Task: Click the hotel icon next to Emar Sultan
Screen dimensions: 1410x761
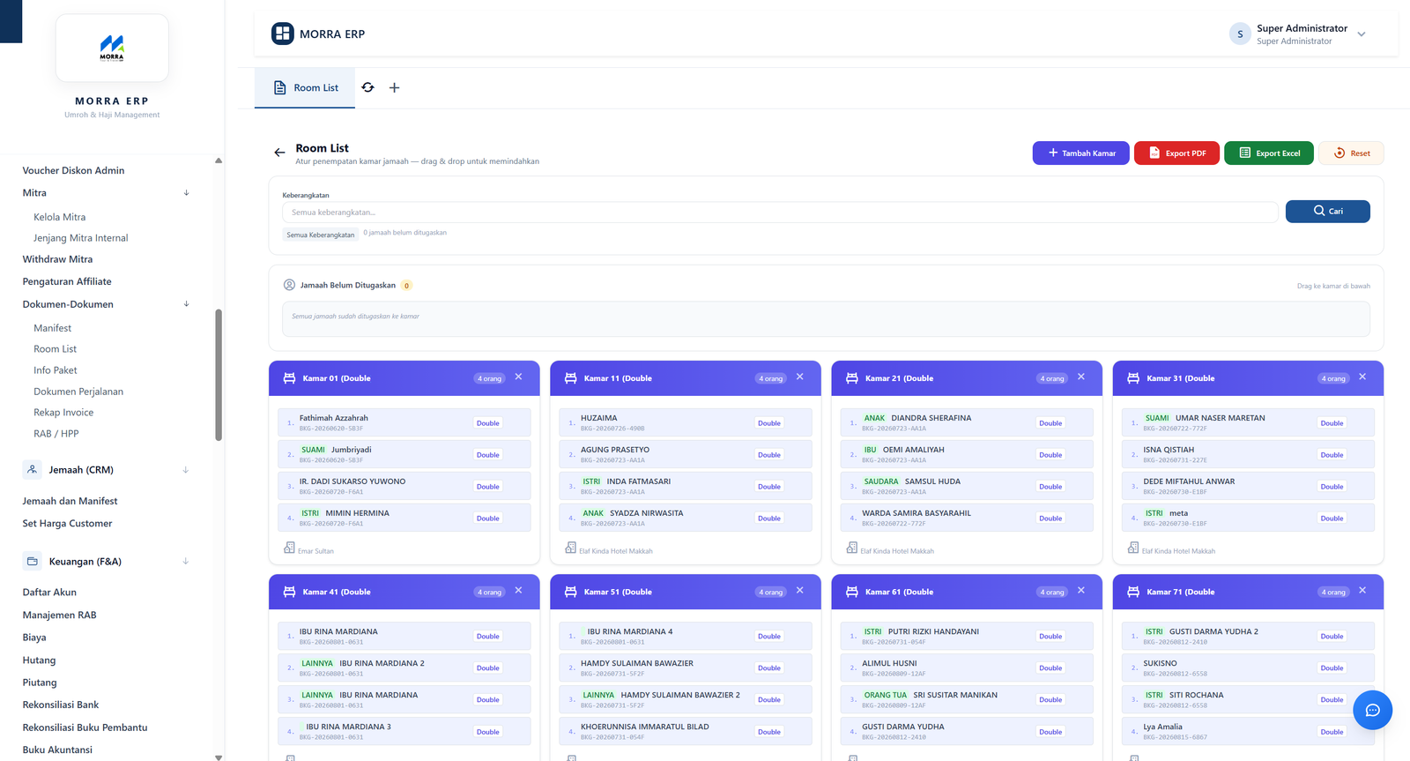Action: pos(289,548)
